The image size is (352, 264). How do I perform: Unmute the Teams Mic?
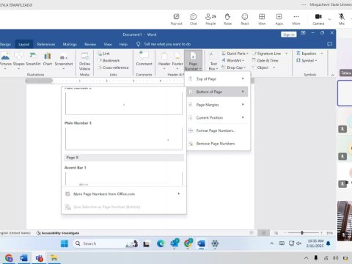[x=342, y=19]
